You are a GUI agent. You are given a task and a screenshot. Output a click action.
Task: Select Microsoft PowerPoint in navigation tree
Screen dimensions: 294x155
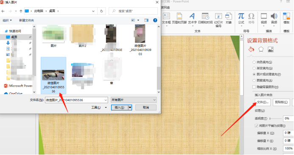pos(18,86)
